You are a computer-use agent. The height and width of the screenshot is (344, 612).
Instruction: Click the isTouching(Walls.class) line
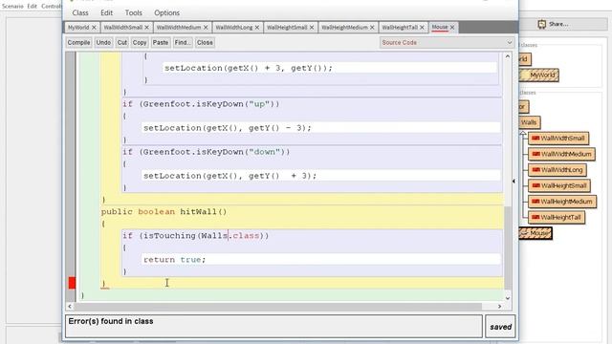click(x=195, y=236)
